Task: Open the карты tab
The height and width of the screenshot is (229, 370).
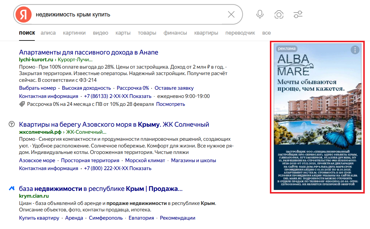Action: pyautogui.click(x=123, y=33)
